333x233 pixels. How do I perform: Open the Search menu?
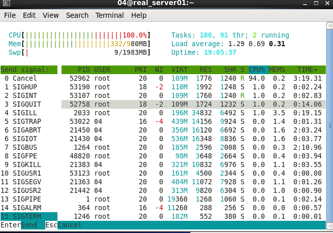tap(77, 15)
